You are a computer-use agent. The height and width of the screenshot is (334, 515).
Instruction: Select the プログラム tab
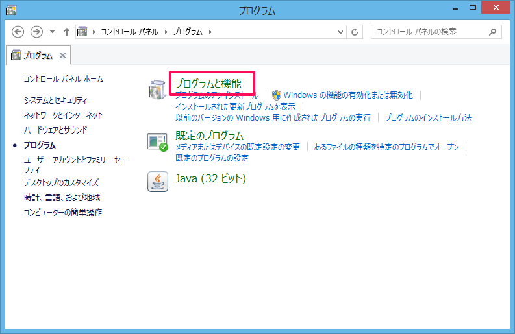(x=38, y=55)
